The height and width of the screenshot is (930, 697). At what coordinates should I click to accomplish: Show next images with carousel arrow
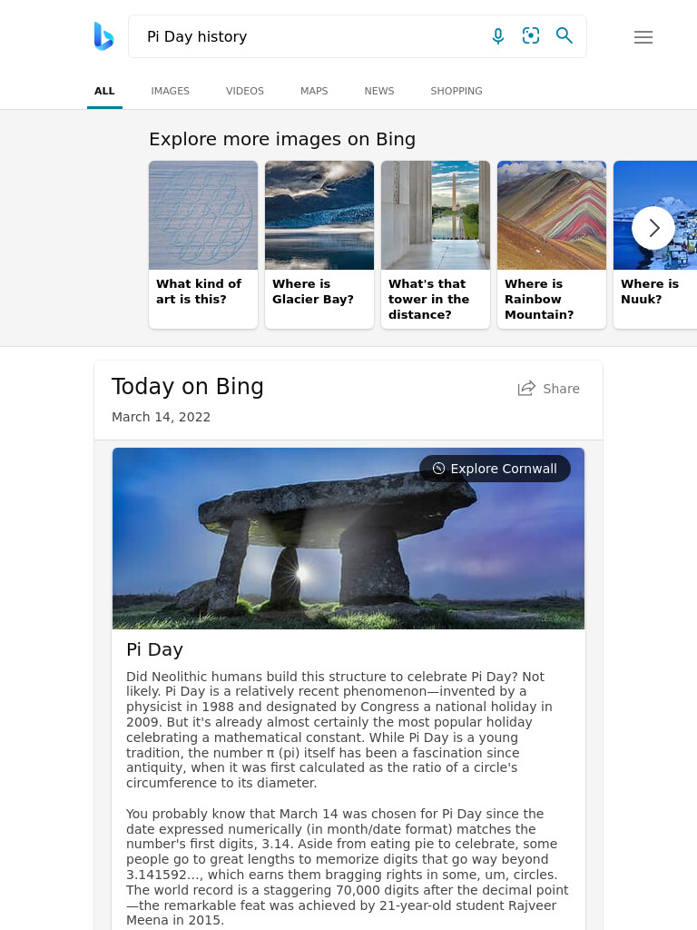653,228
